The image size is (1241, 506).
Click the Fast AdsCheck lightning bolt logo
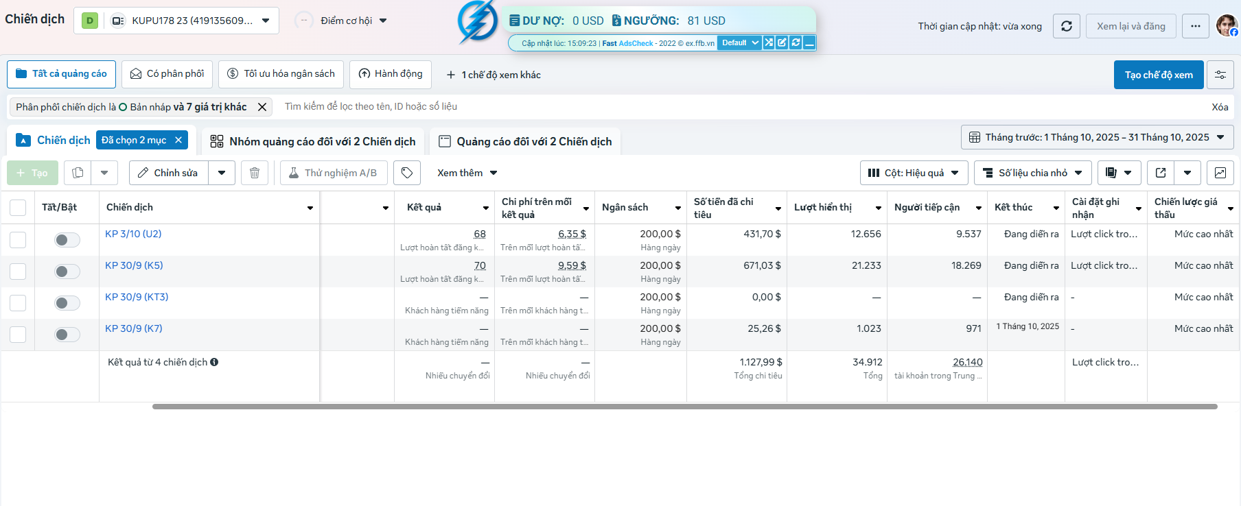[x=478, y=22]
